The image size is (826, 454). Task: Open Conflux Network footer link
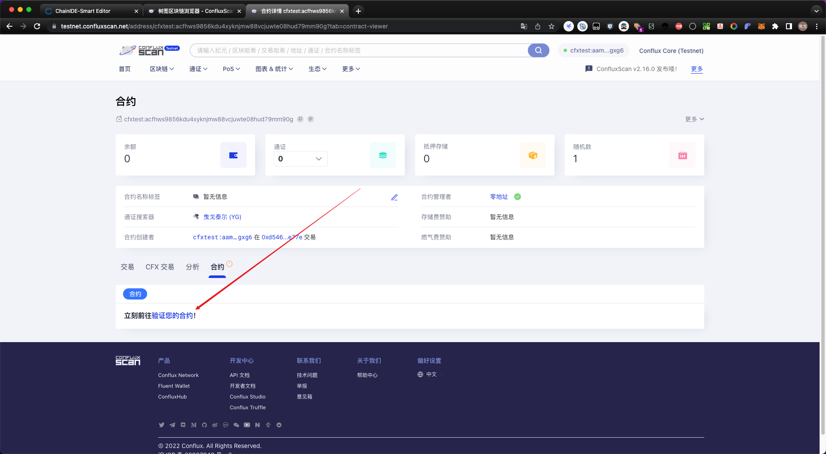tap(178, 375)
